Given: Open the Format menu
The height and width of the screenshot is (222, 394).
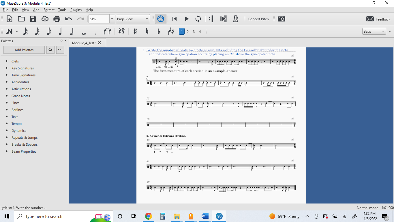Looking at the screenshot, I should pos(49,10).
